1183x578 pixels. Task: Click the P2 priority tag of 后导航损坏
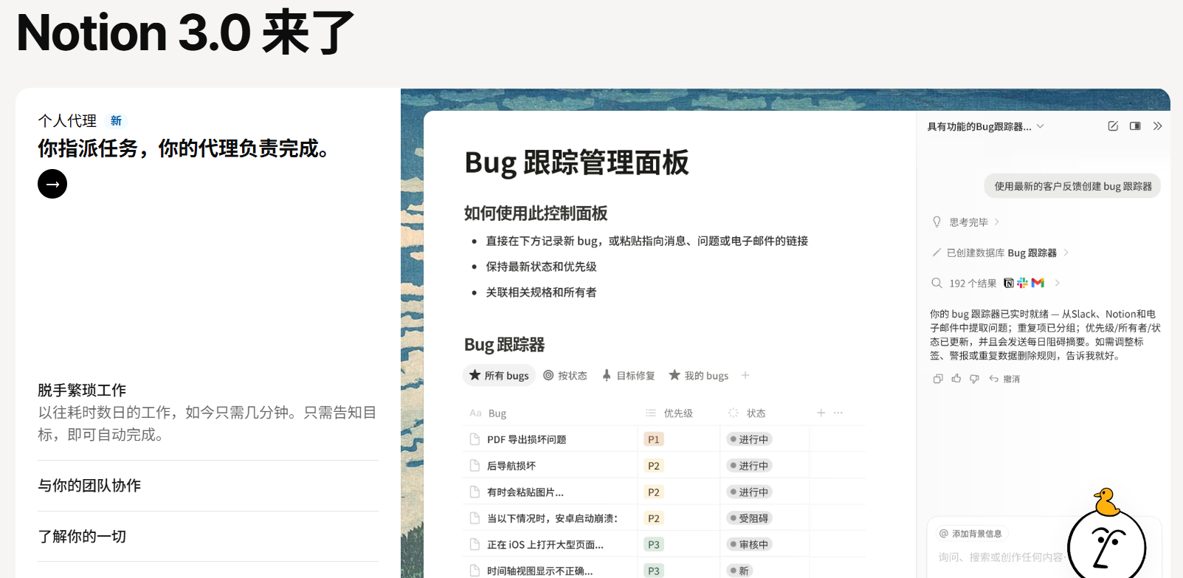pos(654,466)
